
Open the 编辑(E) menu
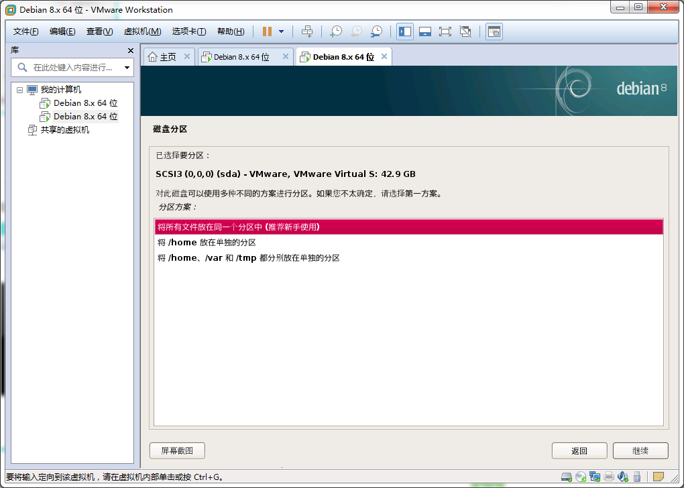62,32
